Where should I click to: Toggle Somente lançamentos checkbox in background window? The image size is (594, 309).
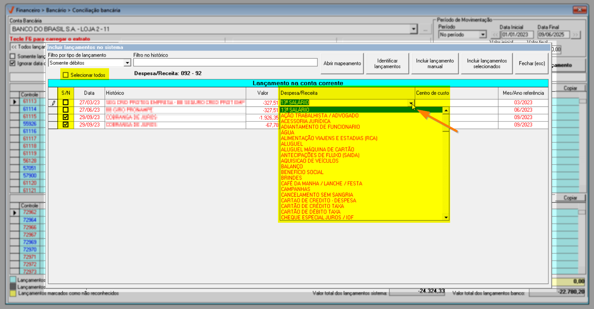(x=13, y=56)
